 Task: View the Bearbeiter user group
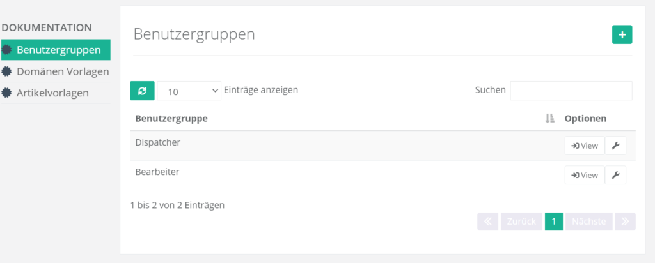[584, 175]
